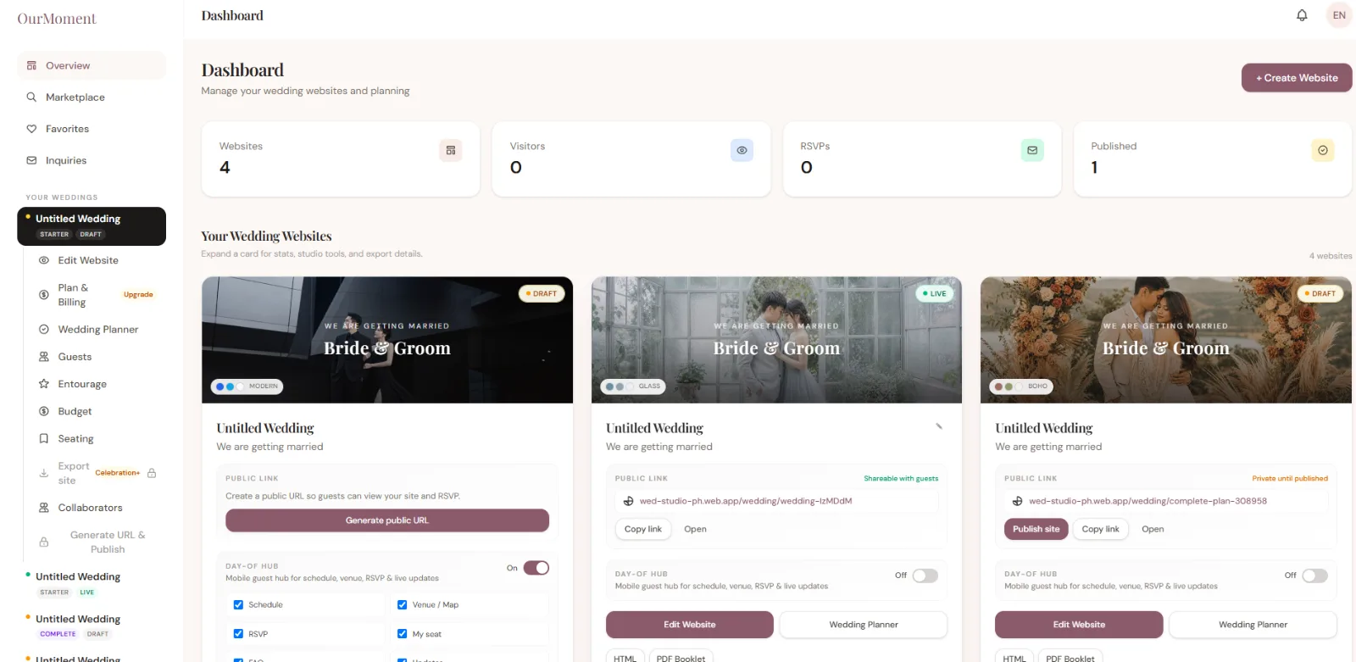Enable Day-Of Hub on the live wedding card
The height and width of the screenshot is (662, 1356).
[925, 576]
